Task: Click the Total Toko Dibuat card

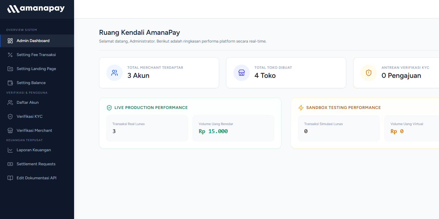Action: click(x=286, y=73)
